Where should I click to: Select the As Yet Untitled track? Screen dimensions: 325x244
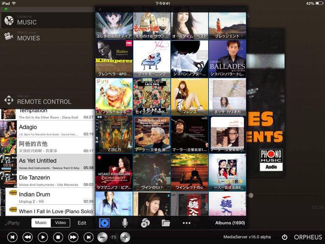click(x=47, y=163)
